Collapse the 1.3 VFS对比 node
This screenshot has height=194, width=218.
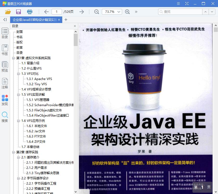pyautogui.click(x=18, y=74)
